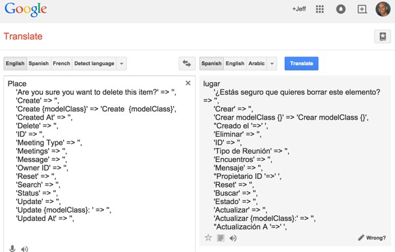
Task: Click the Google logo
Action: tap(26, 10)
